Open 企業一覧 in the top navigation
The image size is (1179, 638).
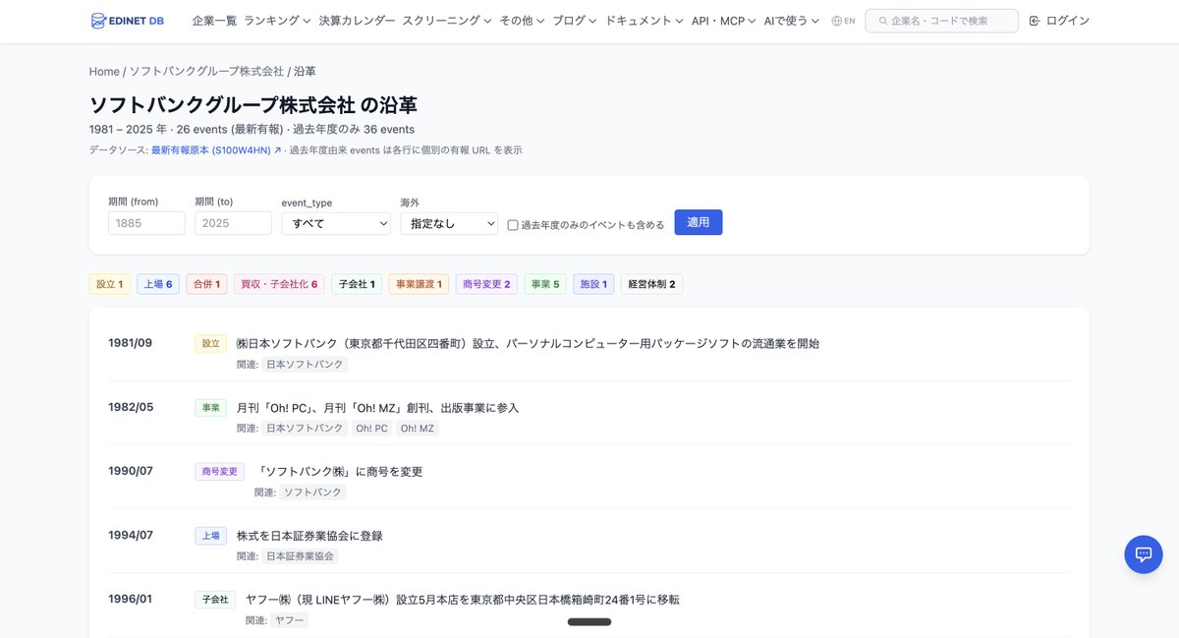tap(214, 21)
